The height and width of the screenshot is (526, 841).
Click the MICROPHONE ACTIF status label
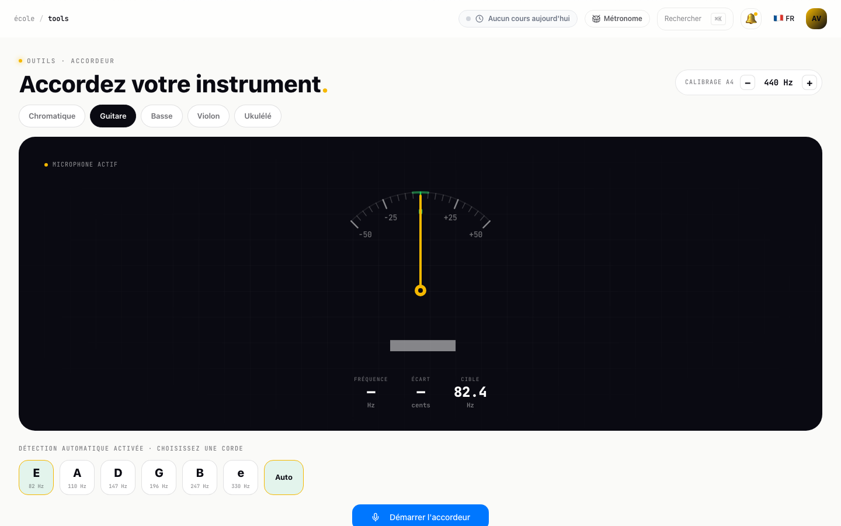pos(85,165)
